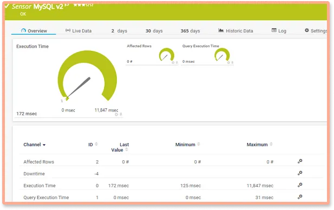334x210 pixels.
Task: Click Execution Time channel name in table
Action: pos(40,186)
